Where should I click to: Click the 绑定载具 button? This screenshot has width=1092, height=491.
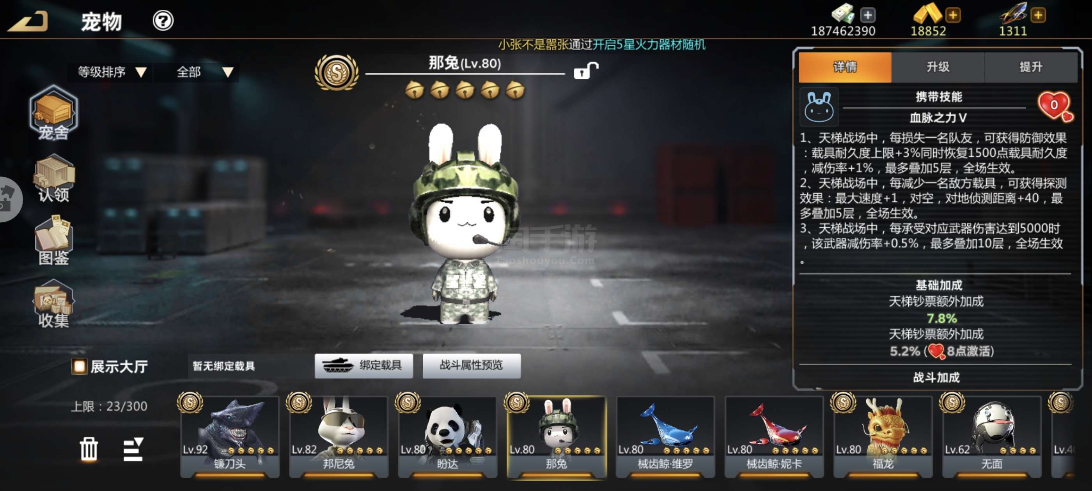tap(364, 366)
